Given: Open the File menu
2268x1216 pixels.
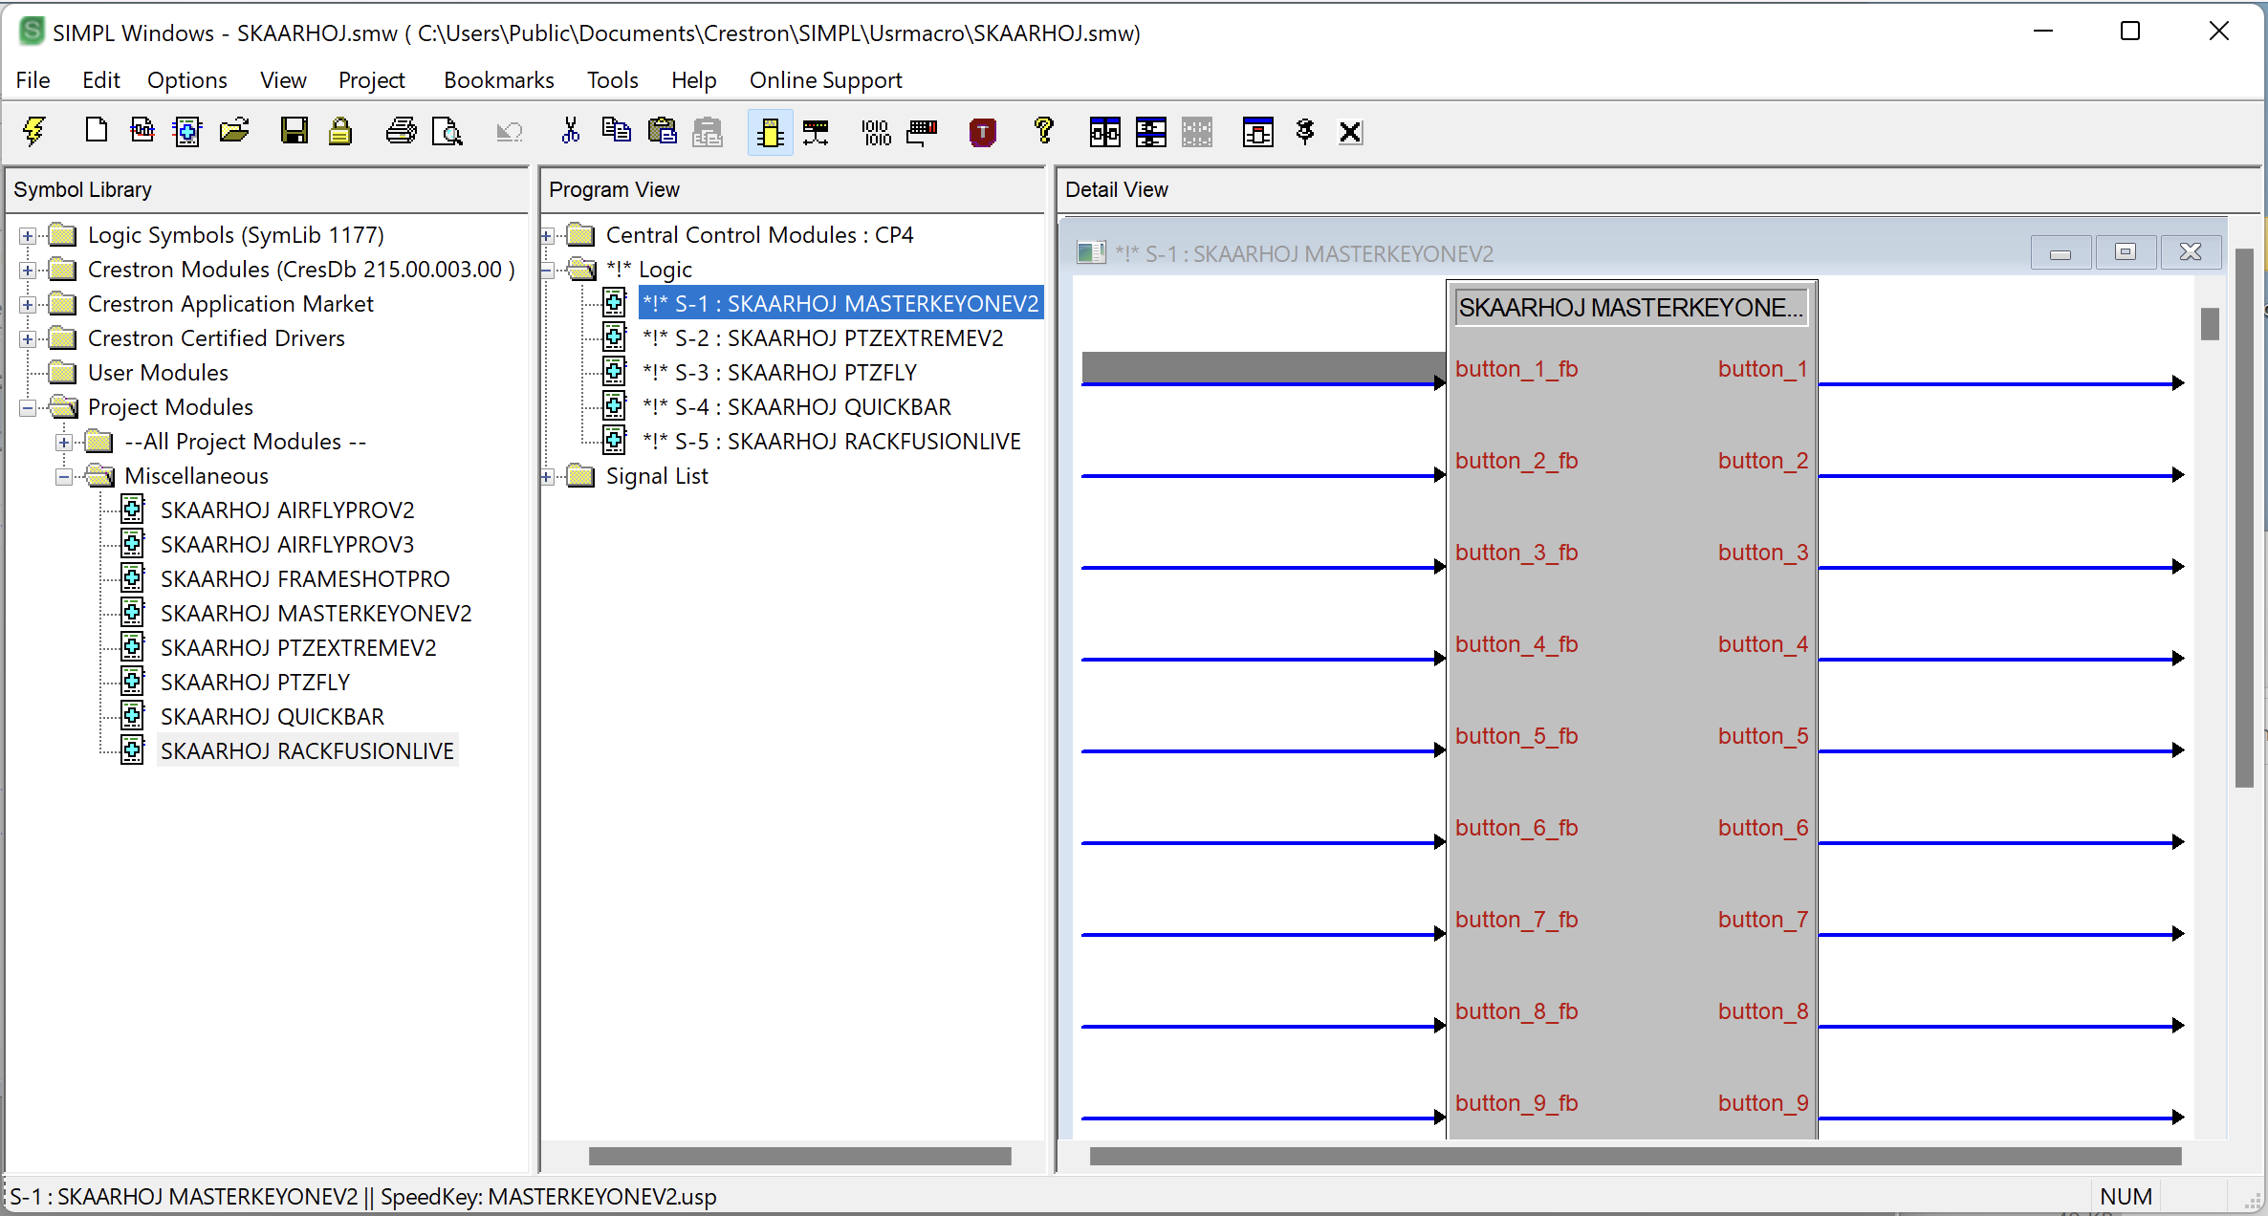Looking at the screenshot, I should 33,80.
